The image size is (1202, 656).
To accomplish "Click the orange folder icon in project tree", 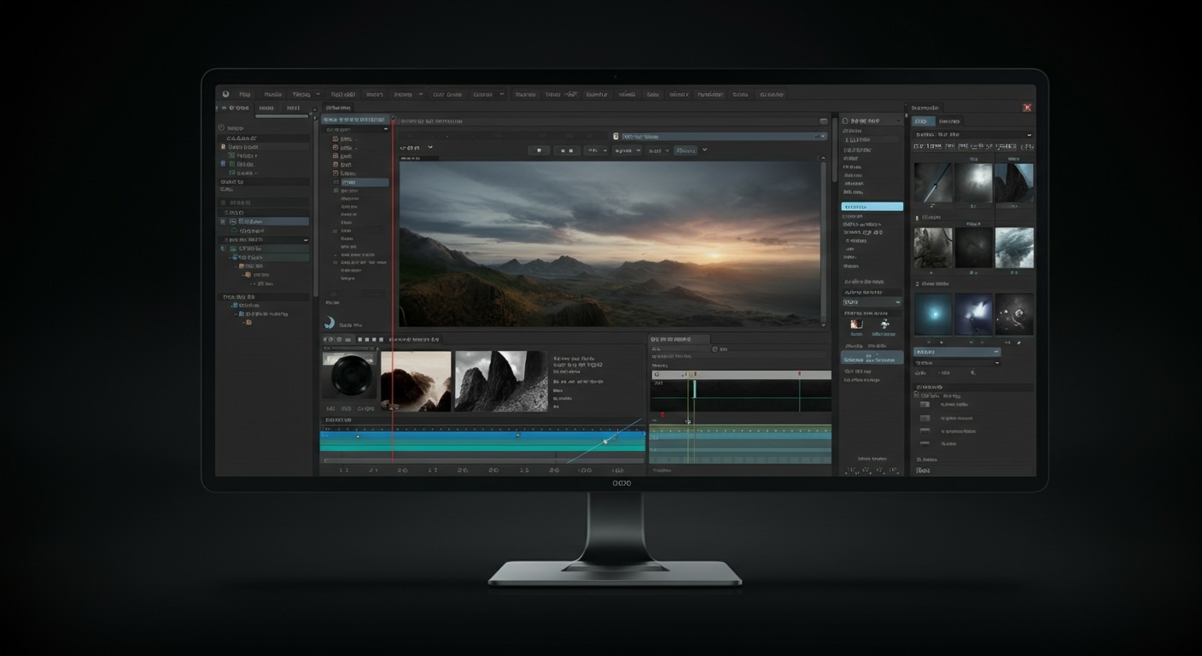I will pyautogui.click(x=248, y=275).
